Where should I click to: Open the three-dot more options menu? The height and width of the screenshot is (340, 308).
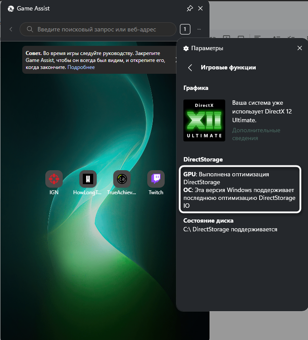coord(199,29)
